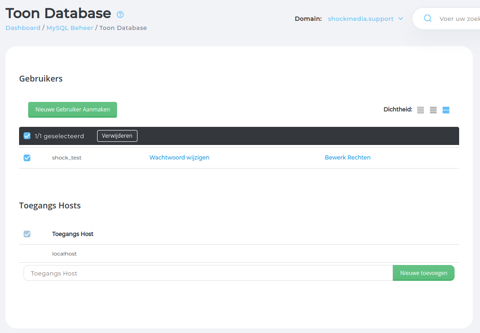Open MySQL Beheer breadcrumb link
The height and width of the screenshot is (333, 480).
(70, 28)
